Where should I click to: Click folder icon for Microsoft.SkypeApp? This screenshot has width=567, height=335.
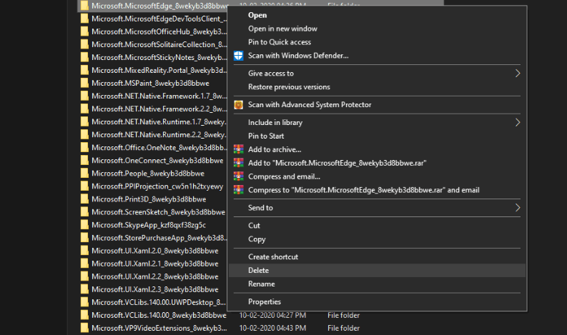tap(84, 225)
